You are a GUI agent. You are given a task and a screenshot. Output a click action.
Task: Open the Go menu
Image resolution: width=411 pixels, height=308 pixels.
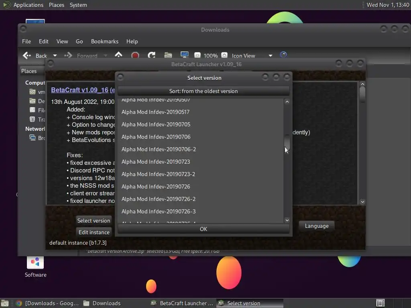pyautogui.click(x=79, y=41)
